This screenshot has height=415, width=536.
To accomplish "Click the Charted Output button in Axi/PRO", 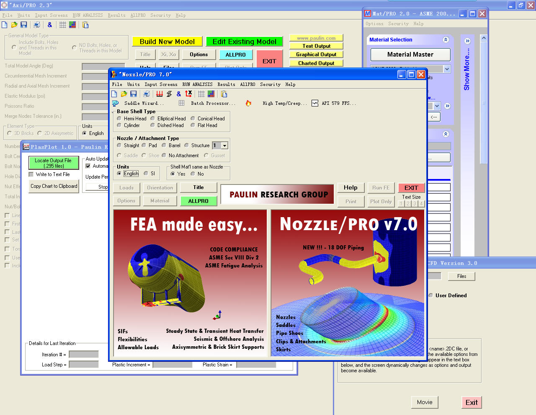I will [316, 63].
